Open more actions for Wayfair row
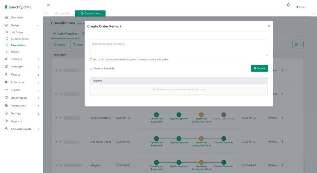This screenshot has width=317, height=173. [283, 165]
